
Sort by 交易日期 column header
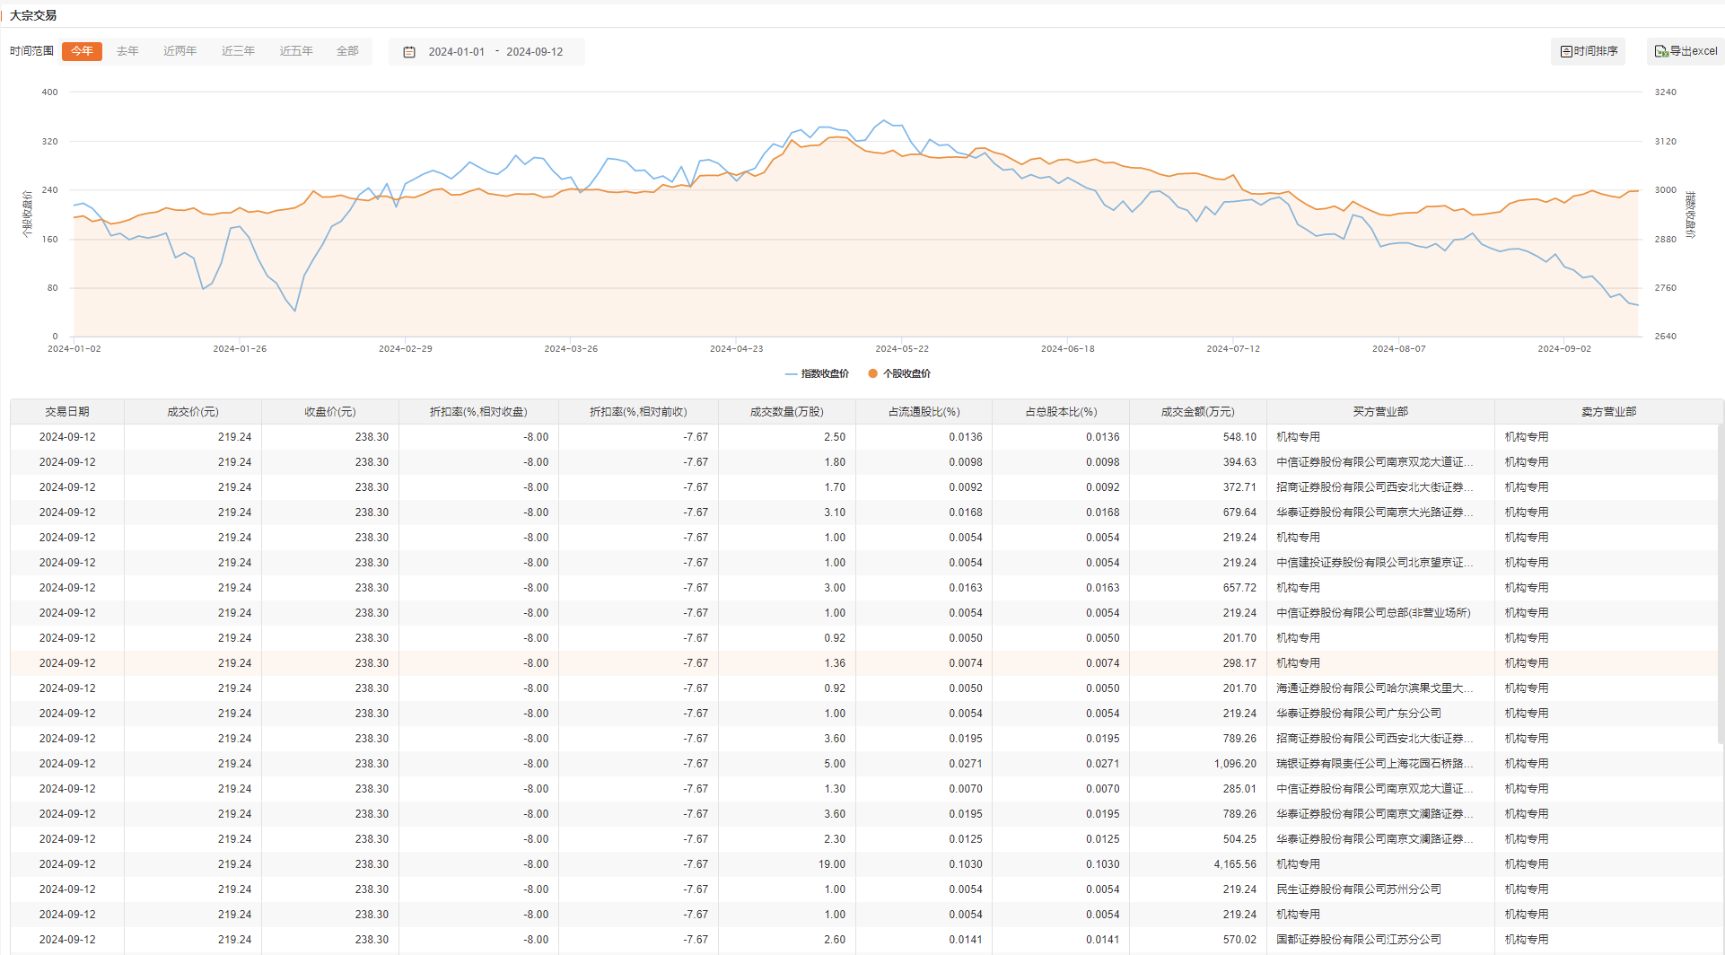pyautogui.click(x=67, y=412)
